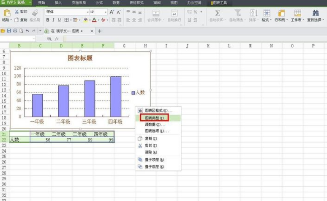Choose 复制 (Copy) in the context menu
The width and height of the screenshot is (327, 201).
tap(158, 139)
